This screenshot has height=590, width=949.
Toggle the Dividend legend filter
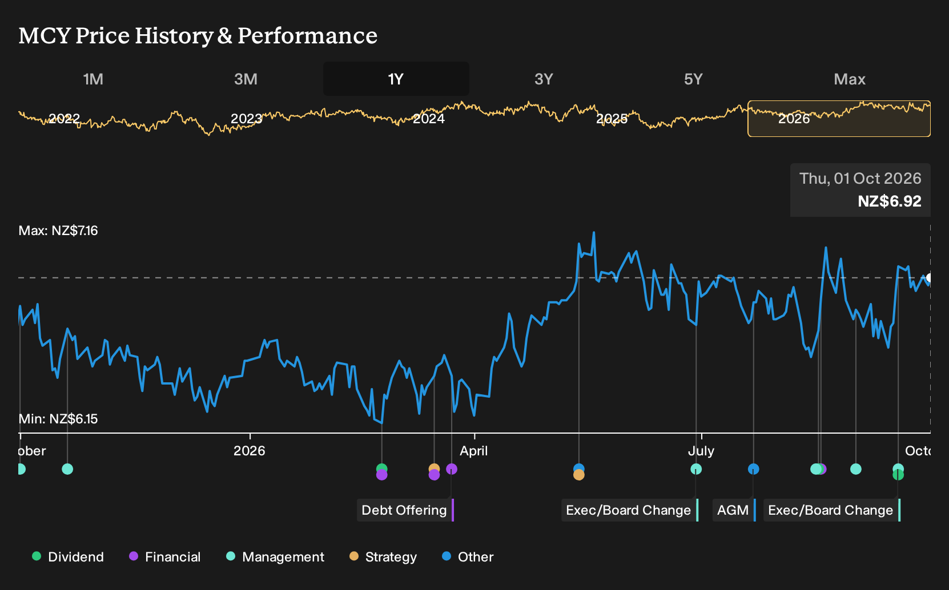68,557
